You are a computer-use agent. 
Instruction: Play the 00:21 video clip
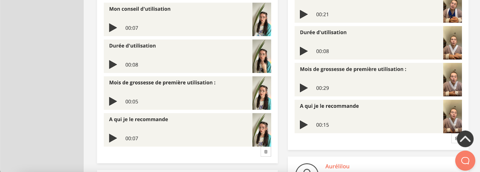tap(304, 14)
